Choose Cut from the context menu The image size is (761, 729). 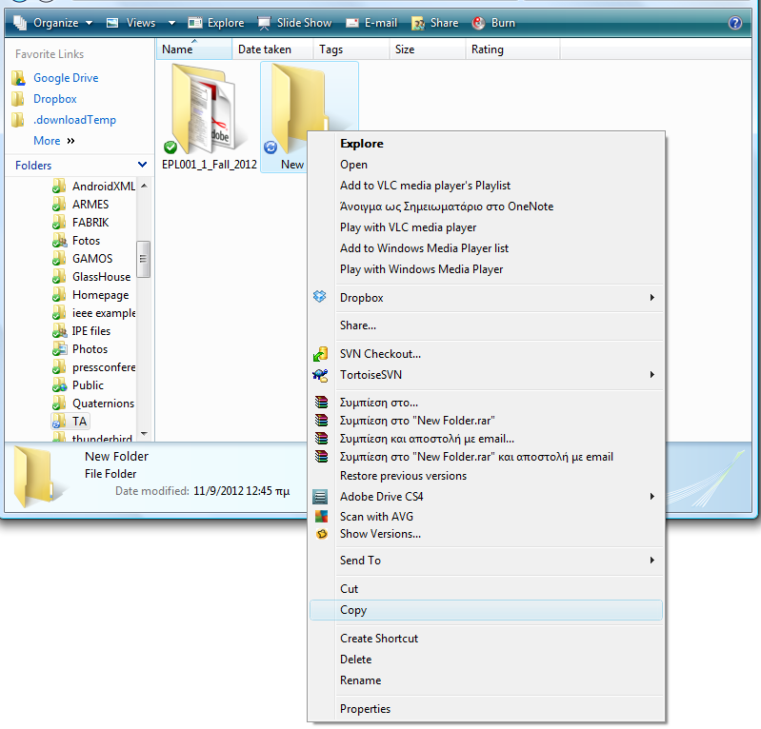(486, 589)
